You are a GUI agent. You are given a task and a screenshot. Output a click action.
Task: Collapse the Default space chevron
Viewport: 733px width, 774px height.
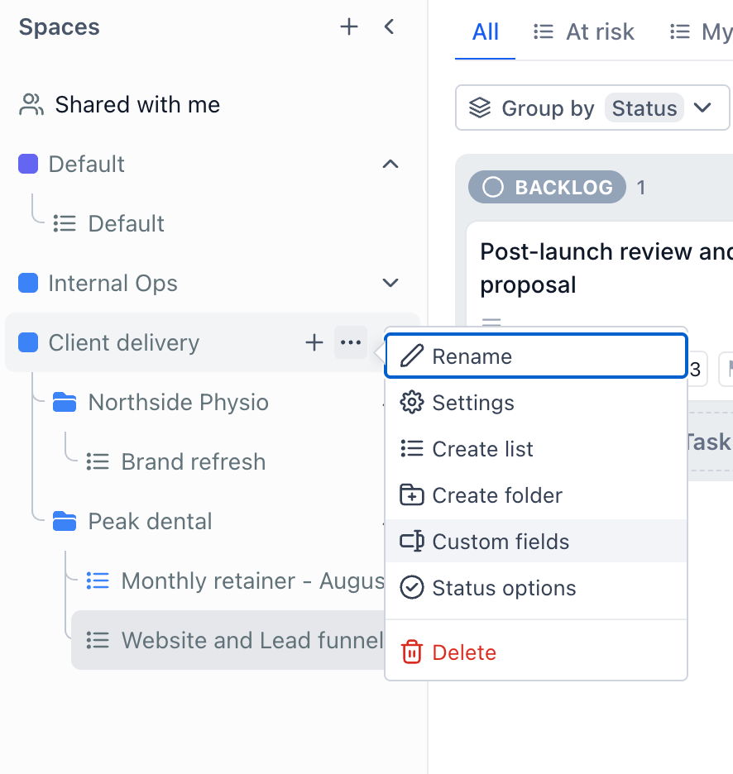390,164
